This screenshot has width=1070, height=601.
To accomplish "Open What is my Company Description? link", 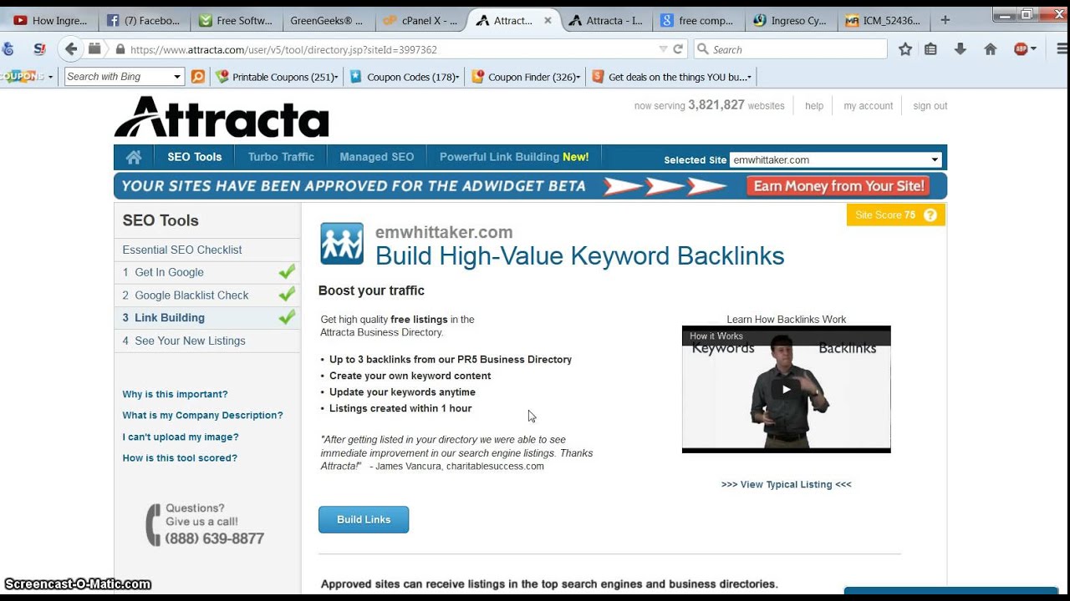I will click(202, 415).
